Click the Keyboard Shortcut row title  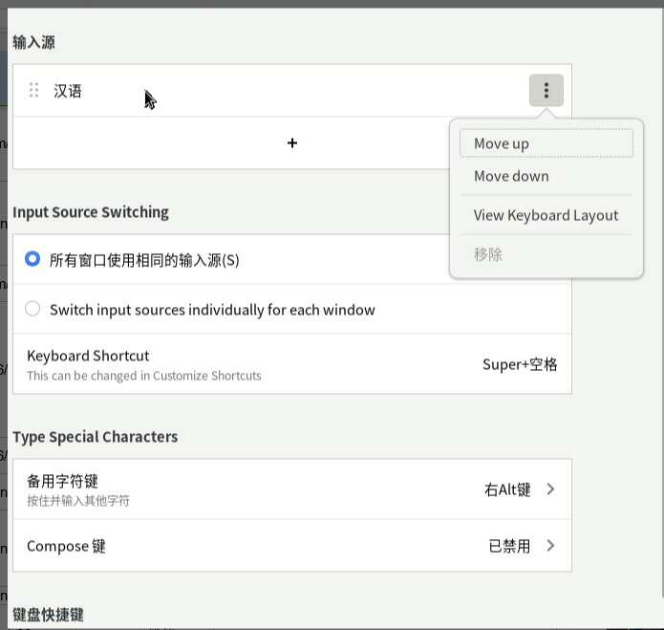point(88,356)
